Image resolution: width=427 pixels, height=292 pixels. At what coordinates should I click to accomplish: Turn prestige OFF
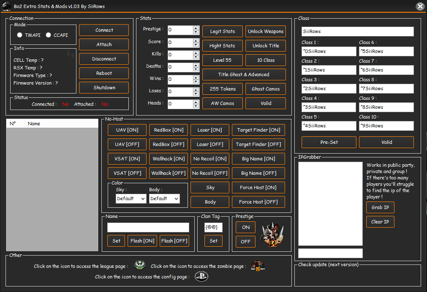[x=246, y=242]
